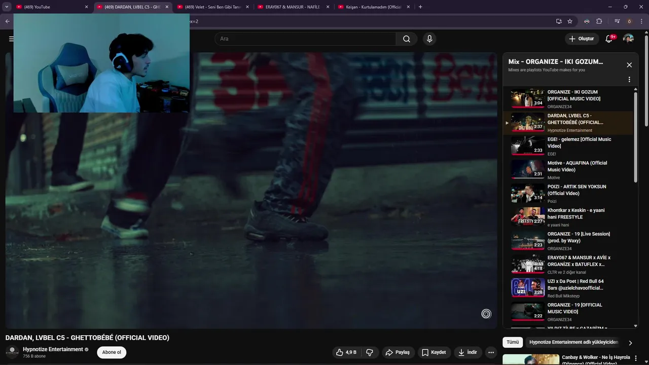The height and width of the screenshot is (365, 649).
Task: Select currently playing DARDAN GHETTOBÉBÉ playlist item
Action: click(568, 123)
